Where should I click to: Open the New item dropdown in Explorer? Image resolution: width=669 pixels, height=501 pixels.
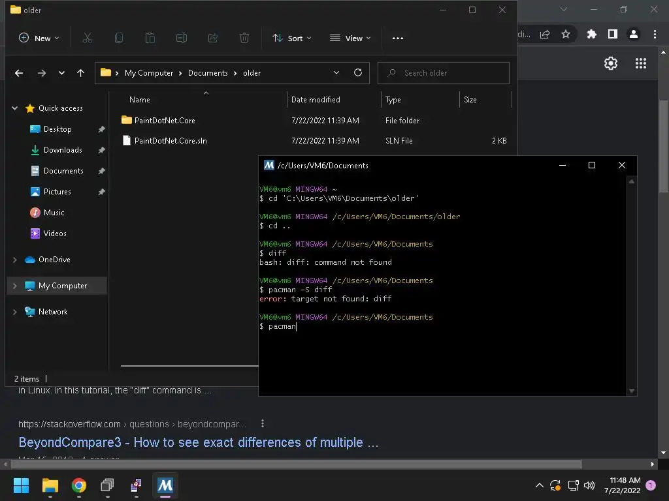point(39,38)
